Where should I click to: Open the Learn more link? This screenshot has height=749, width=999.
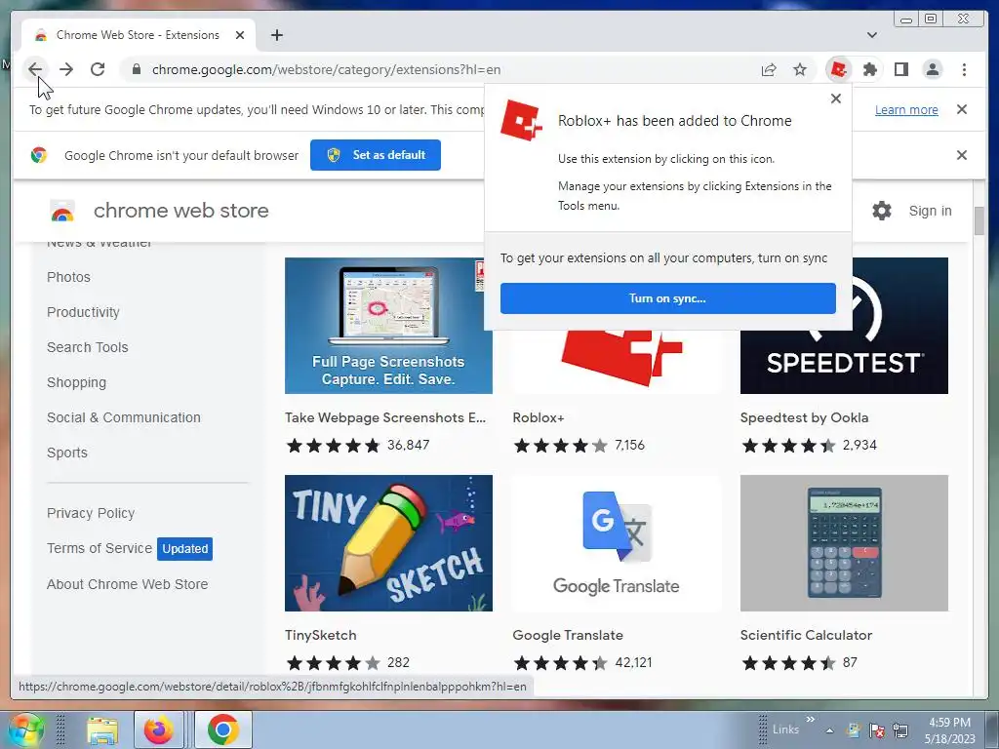click(x=906, y=109)
